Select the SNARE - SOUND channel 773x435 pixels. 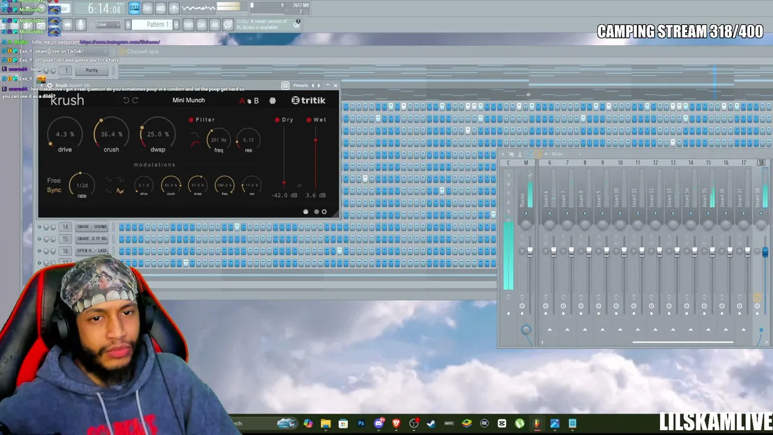(x=92, y=227)
